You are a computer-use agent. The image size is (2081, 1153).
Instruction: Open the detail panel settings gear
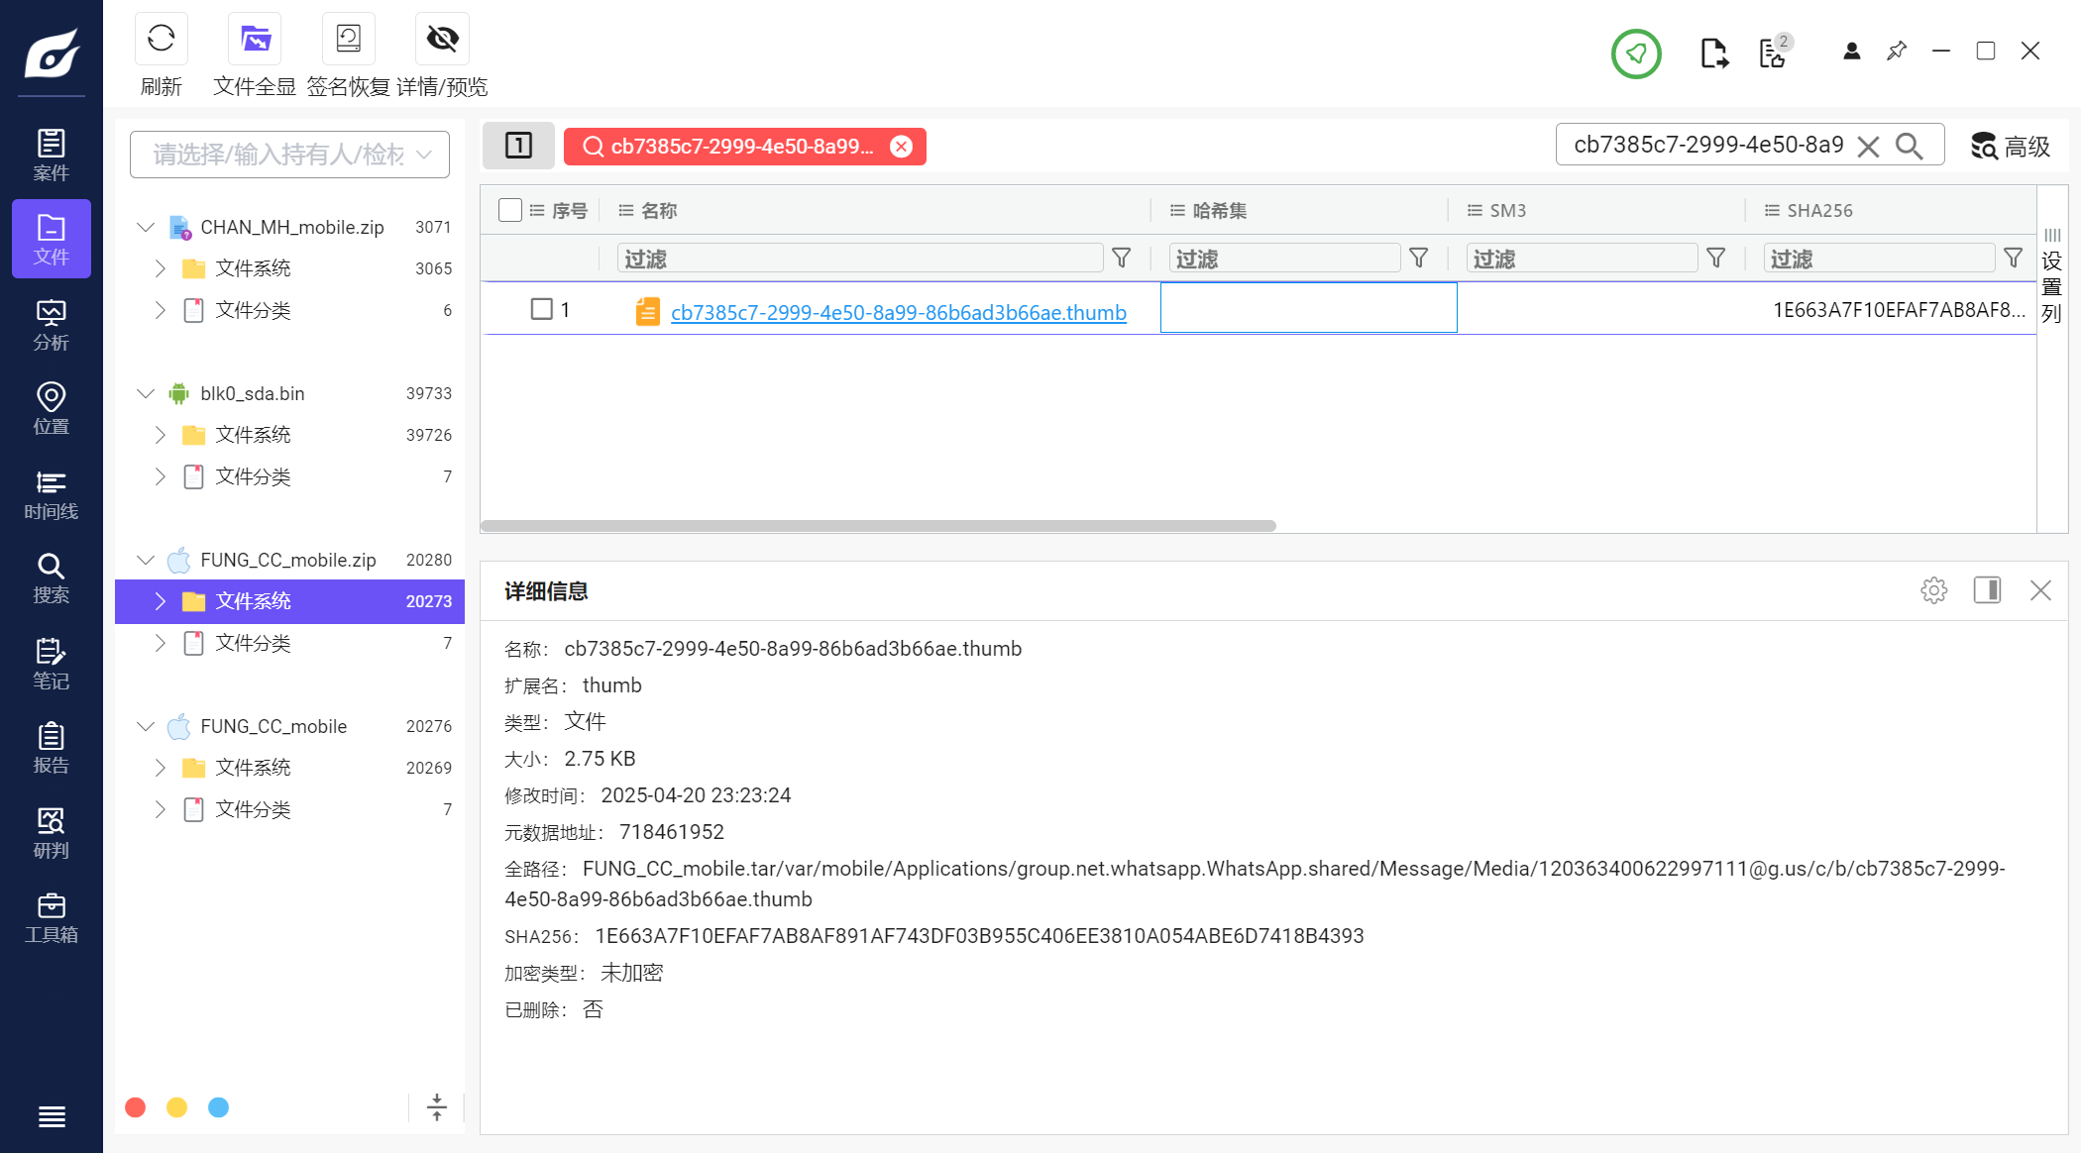click(1933, 590)
